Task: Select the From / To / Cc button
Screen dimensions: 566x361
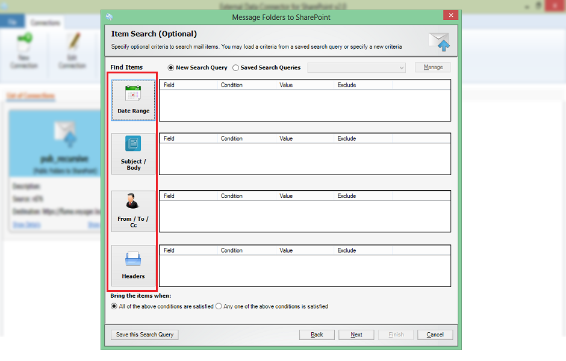Action: point(133,211)
